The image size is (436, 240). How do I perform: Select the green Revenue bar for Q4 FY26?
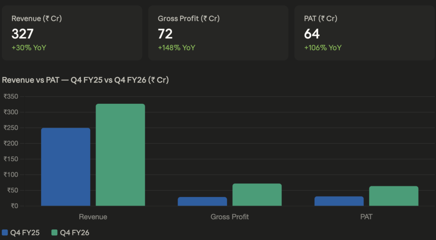click(x=120, y=155)
